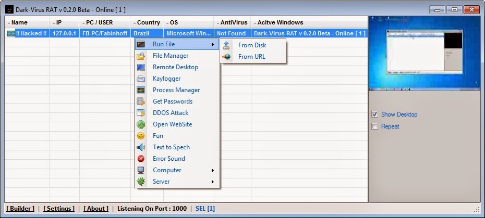Click the Remote Desktop monitor icon
The width and height of the screenshot is (485, 218).
click(141, 67)
